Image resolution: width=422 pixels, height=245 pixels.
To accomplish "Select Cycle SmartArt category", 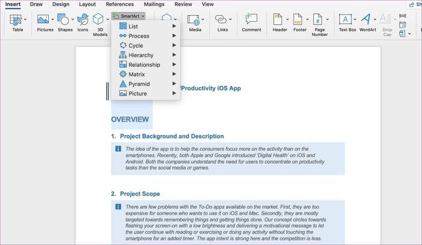I will pyautogui.click(x=146, y=45).
